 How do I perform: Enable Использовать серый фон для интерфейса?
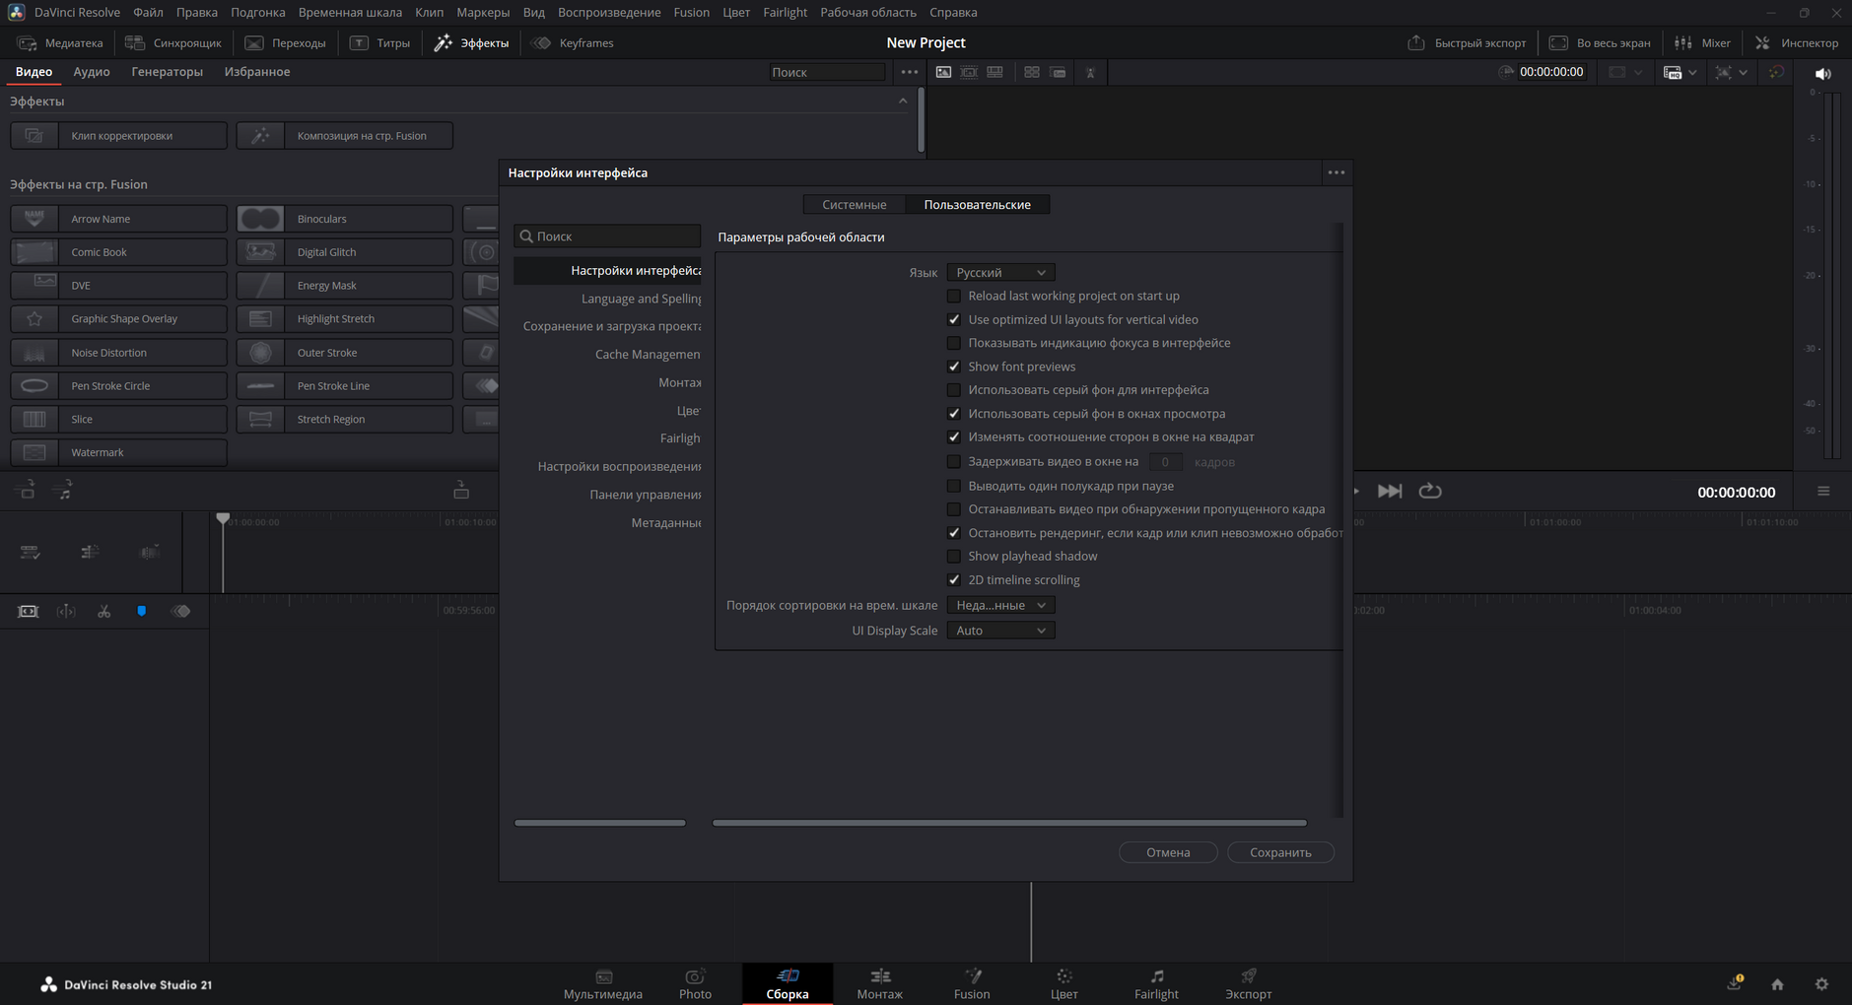(954, 390)
